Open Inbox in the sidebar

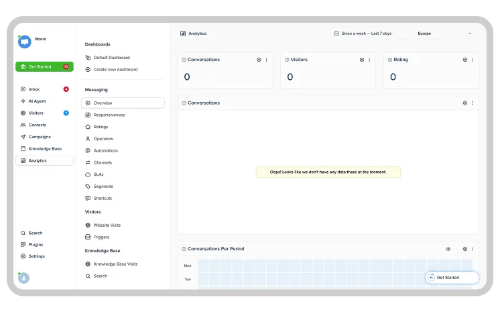[44, 89]
